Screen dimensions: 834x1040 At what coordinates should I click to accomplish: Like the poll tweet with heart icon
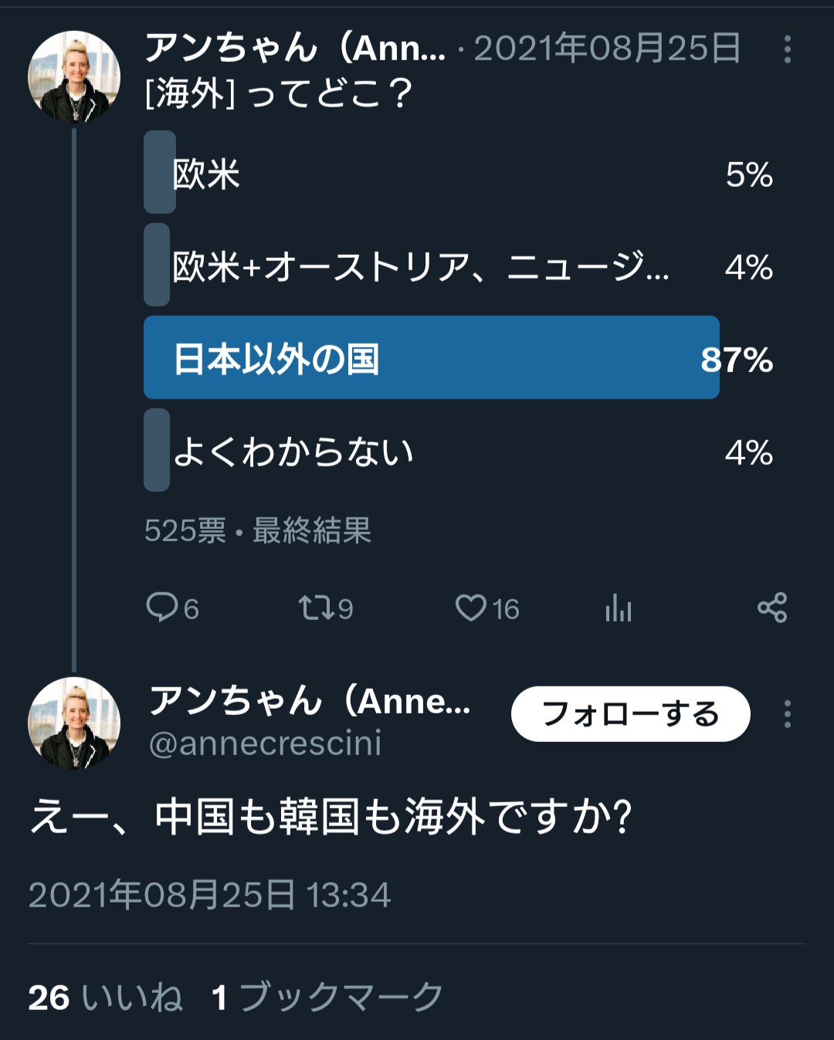click(471, 608)
